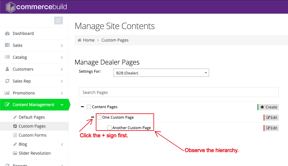Click the Slider Revolution image icon

pyautogui.click(x=15, y=153)
